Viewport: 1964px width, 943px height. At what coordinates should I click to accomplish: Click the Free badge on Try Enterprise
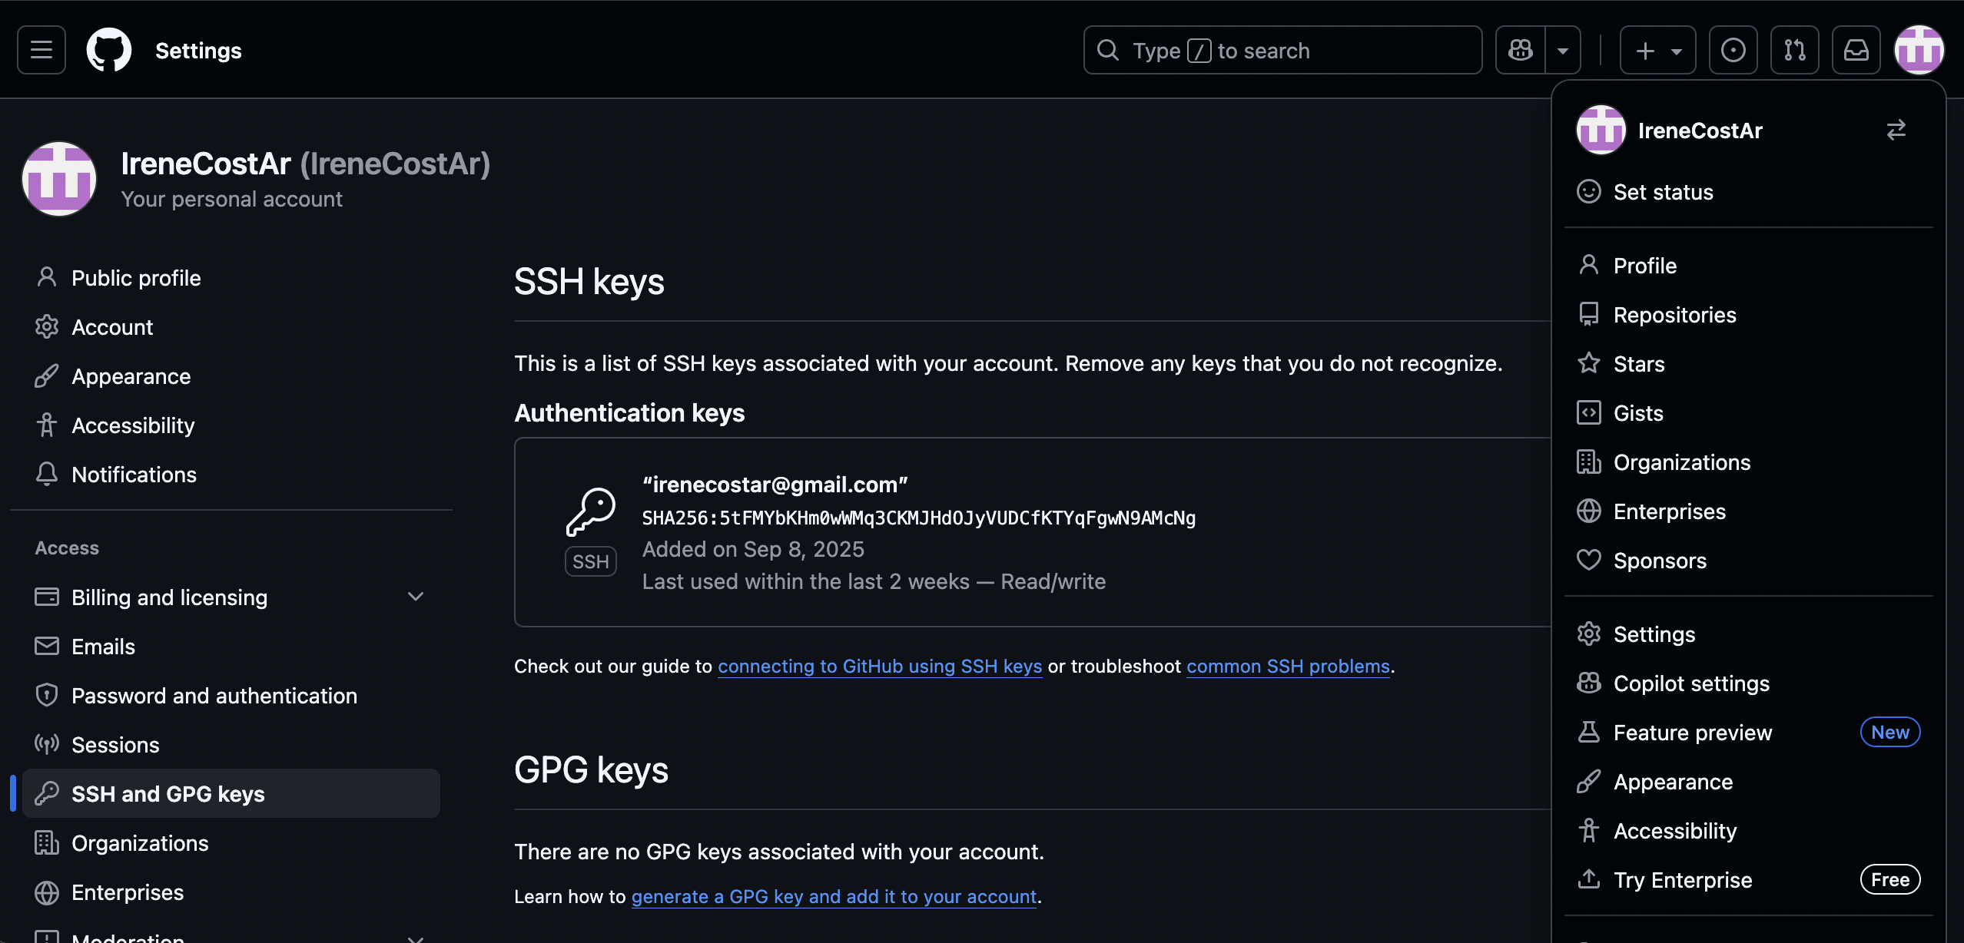pyautogui.click(x=1889, y=880)
